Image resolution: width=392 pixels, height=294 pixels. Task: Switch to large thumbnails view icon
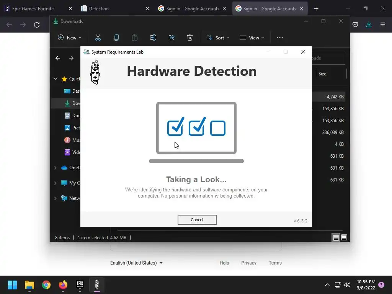point(344,237)
